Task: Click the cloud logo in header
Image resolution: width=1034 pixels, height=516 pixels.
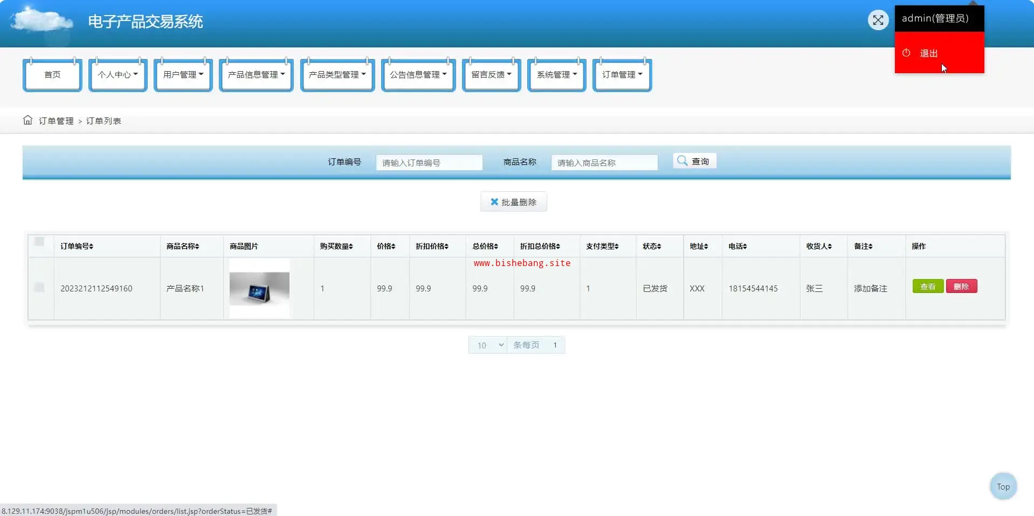Action: (42, 22)
